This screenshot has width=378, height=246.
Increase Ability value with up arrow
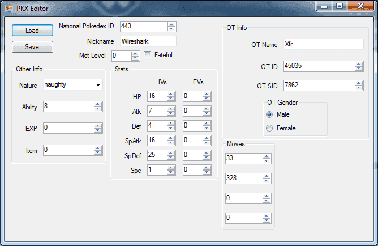point(98,104)
